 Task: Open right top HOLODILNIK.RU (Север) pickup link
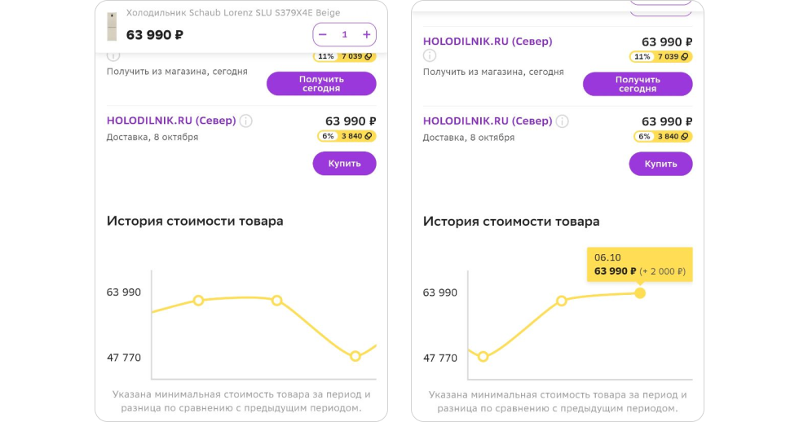coord(488,42)
